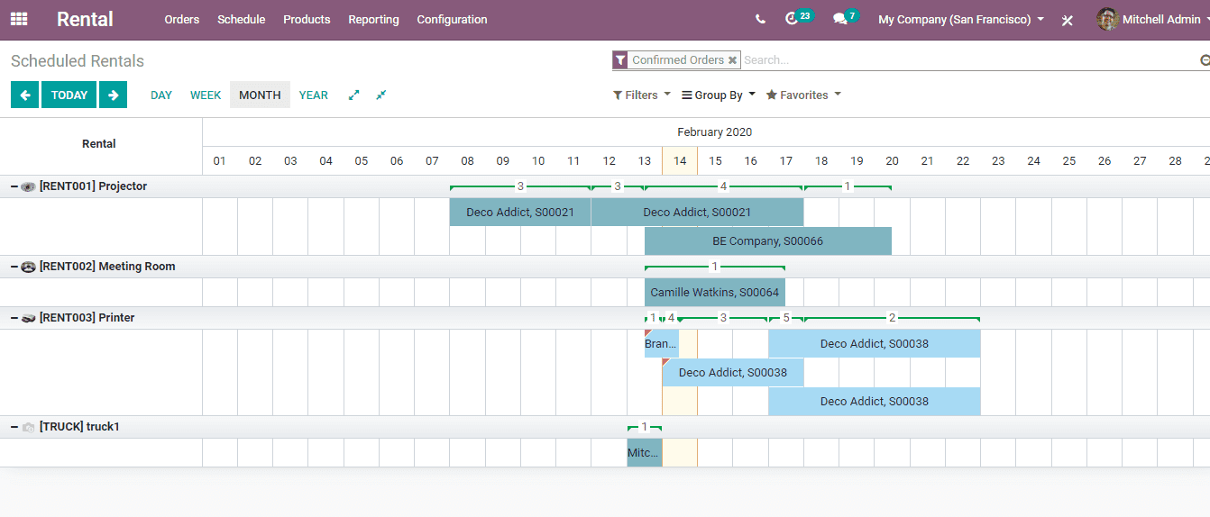This screenshot has height=517, width=1210.
Task: Collapse the [RENT002] Meeting Room group
Action: [x=14, y=267]
